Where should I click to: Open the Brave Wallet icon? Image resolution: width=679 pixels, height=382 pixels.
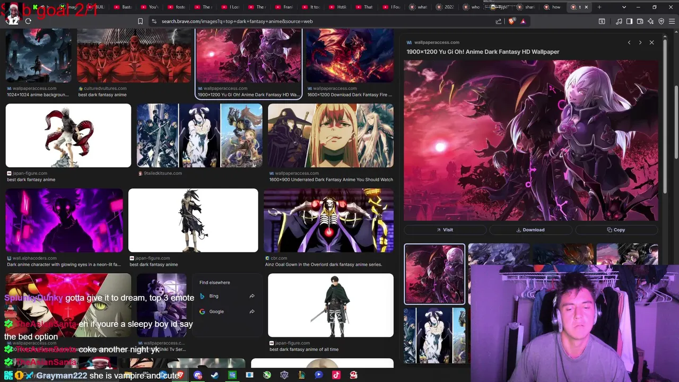tap(640, 21)
